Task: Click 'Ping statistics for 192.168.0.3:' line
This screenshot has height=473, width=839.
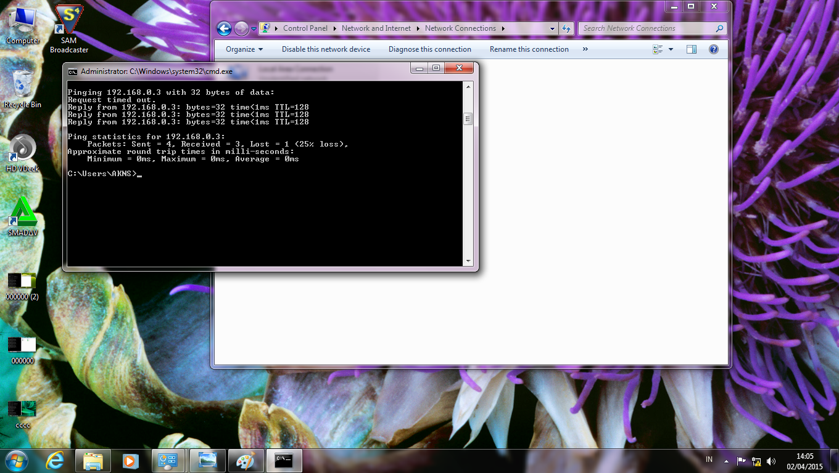Action: pyautogui.click(x=146, y=137)
